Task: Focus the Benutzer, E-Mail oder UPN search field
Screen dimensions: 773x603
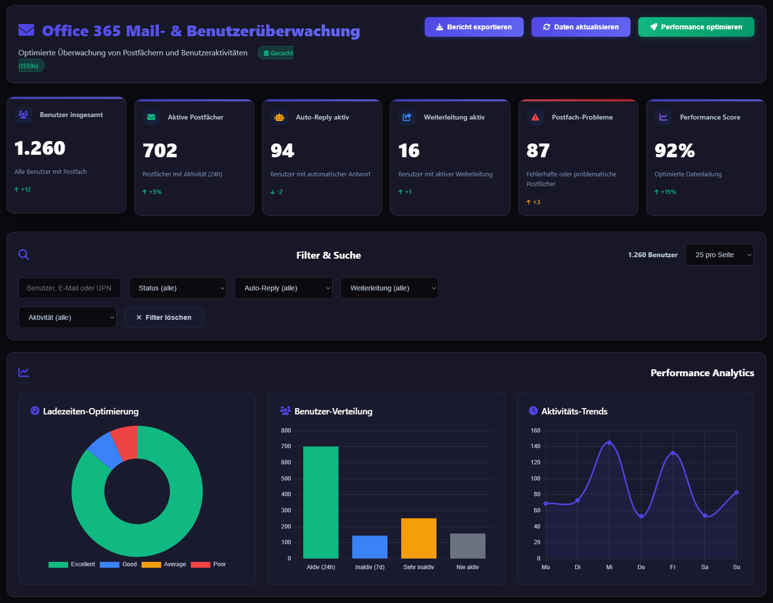Action: (x=70, y=288)
